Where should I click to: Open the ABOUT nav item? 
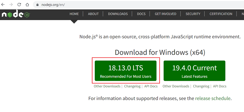click(x=93, y=14)
